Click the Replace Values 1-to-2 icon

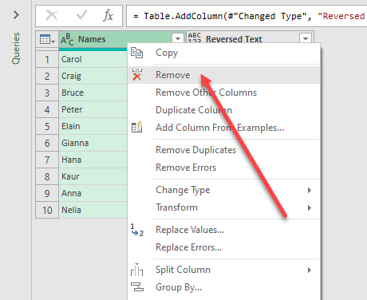point(137,231)
